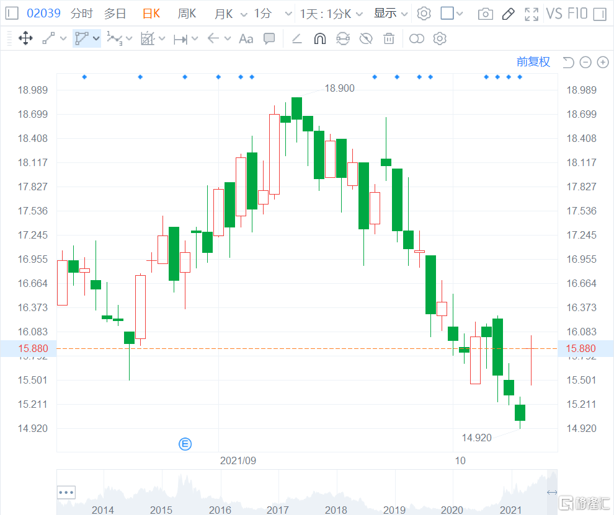Switch to 周K weekly chart tab
Viewport: 614px width, 515px height.
[187, 14]
